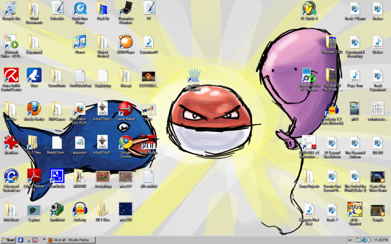Click the network connection tray icon
Screen dimensions: 391x244
(364, 240)
